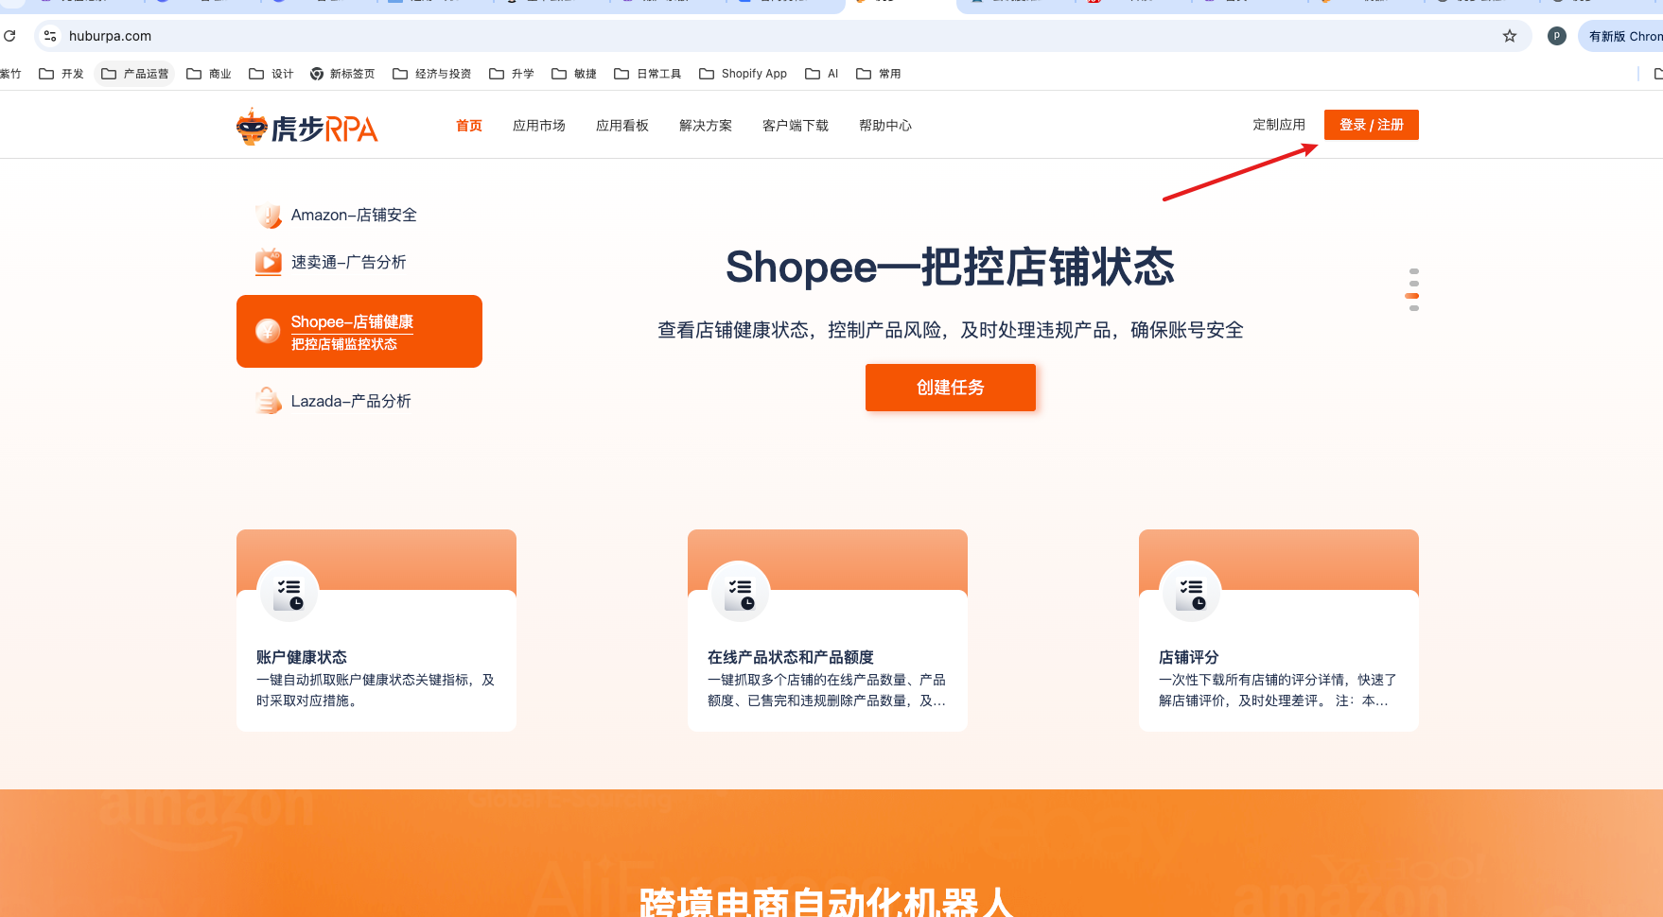Open the 开发 bookmark folder
Image resolution: width=1663 pixels, height=917 pixels.
click(61, 74)
